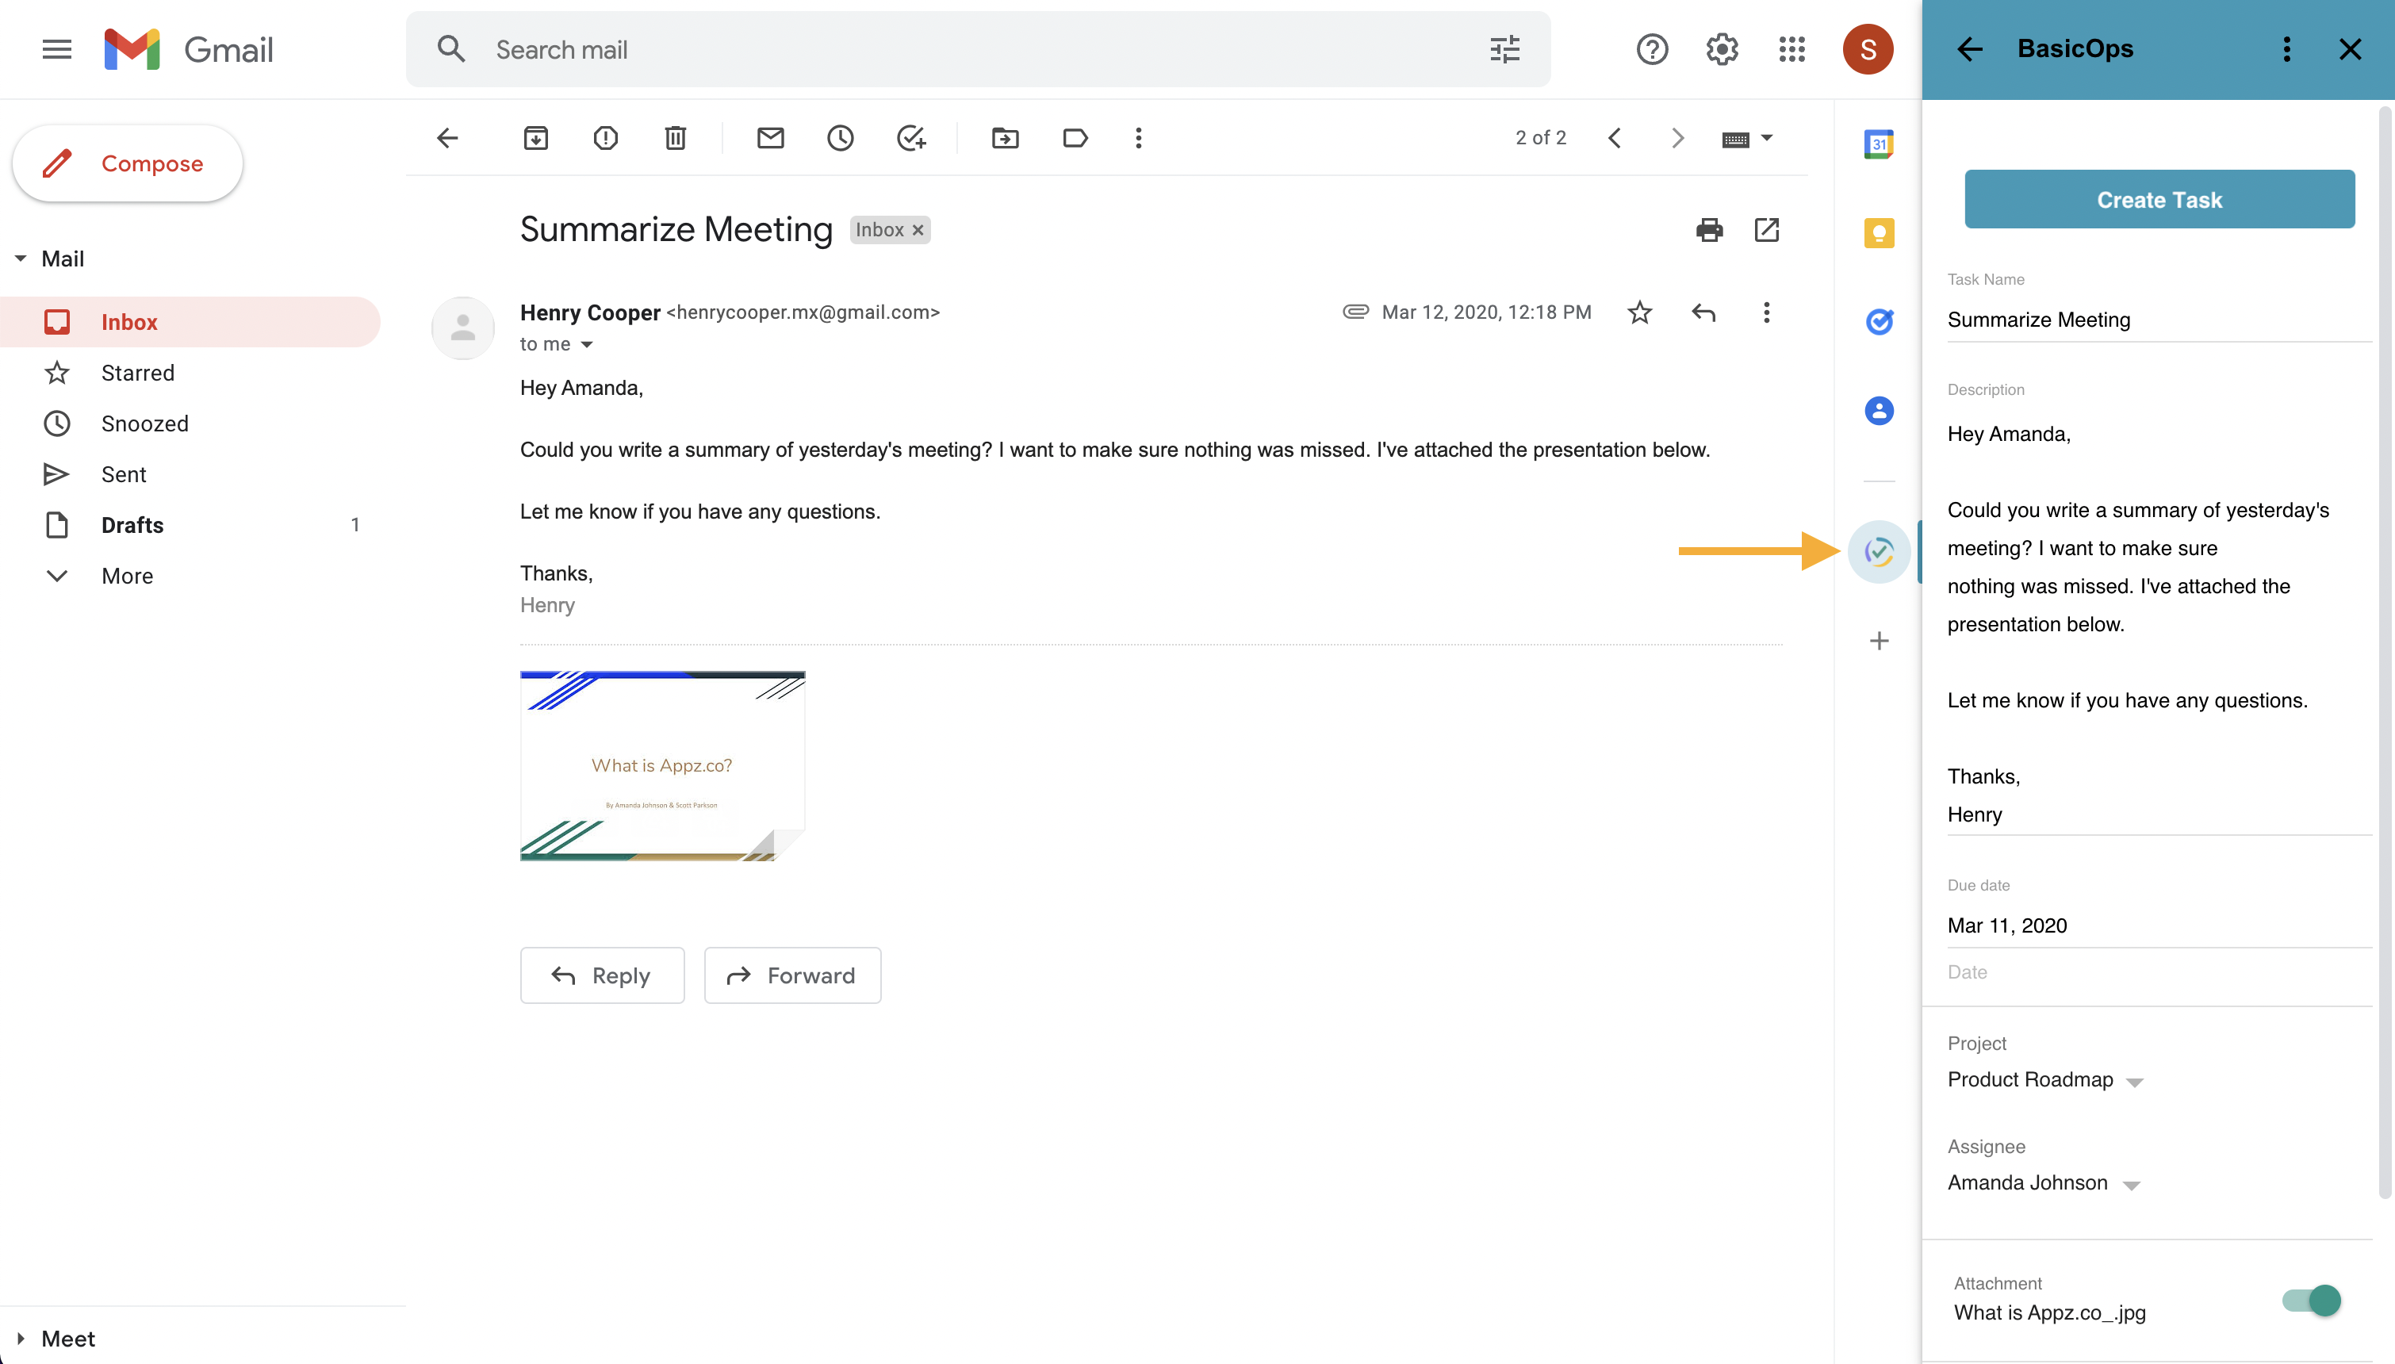Remove the Inbox label from email
Viewport: 2395px width, 1364px height.
(x=918, y=231)
